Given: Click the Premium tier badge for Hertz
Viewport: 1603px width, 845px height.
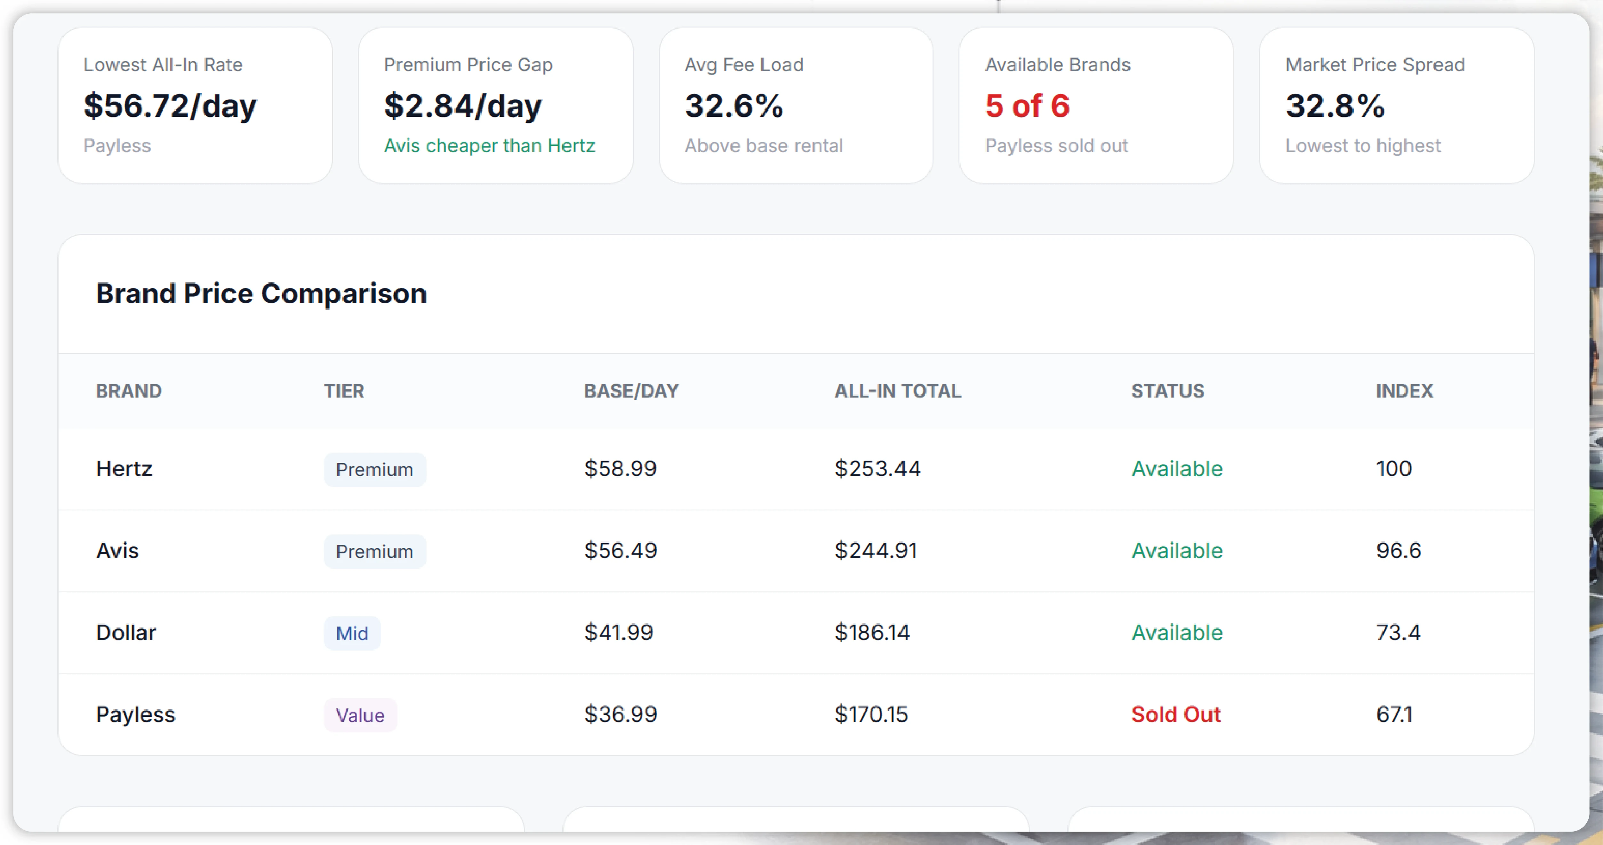Looking at the screenshot, I should (375, 470).
